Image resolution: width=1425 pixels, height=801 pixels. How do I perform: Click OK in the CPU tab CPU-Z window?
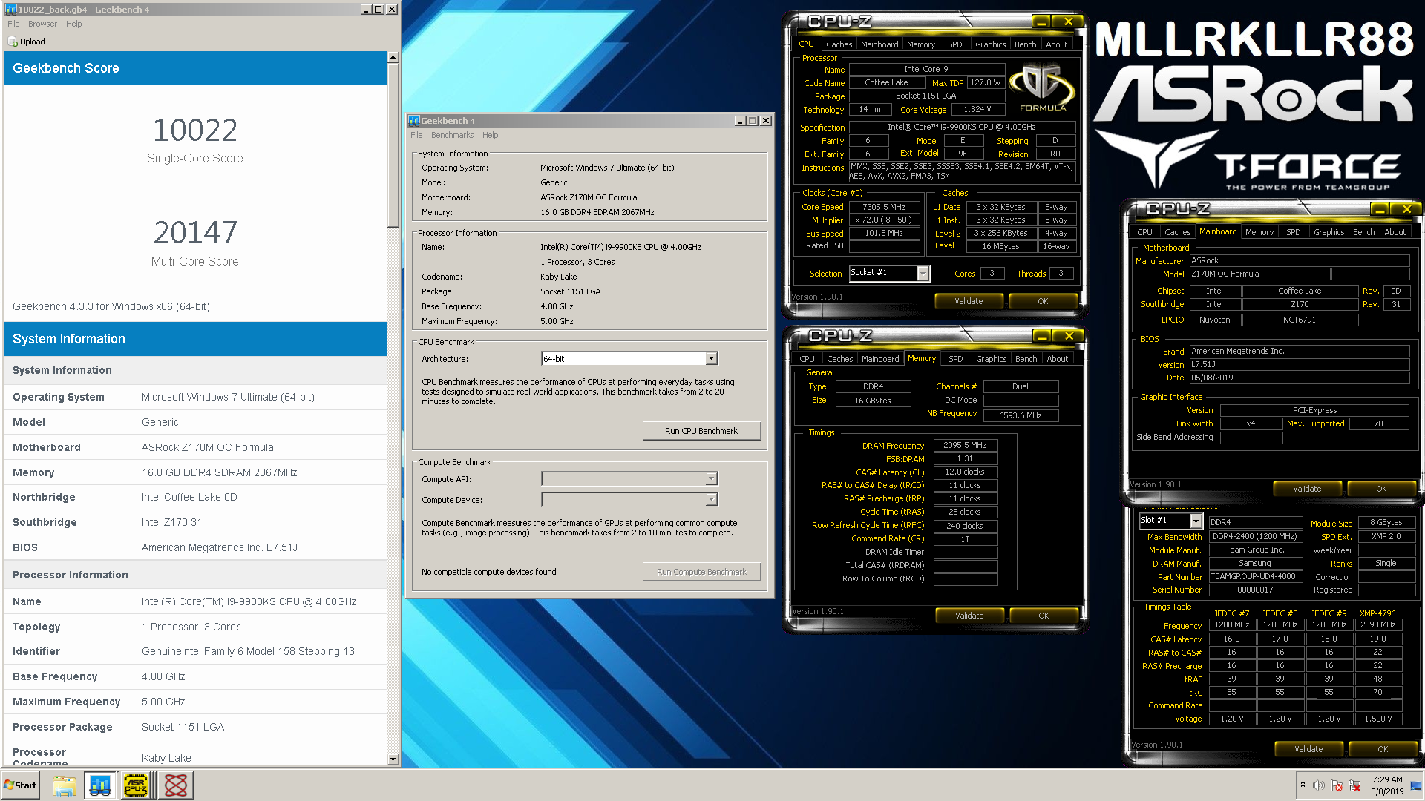tap(1043, 301)
